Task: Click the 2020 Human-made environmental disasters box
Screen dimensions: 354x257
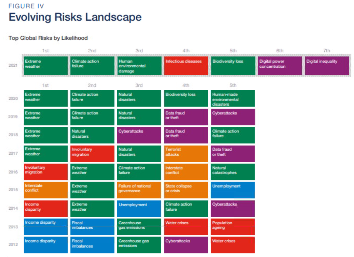Action: point(233,99)
